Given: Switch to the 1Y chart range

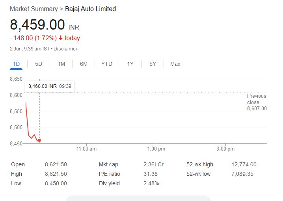Looking at the screenshot, I should (130, 64).
